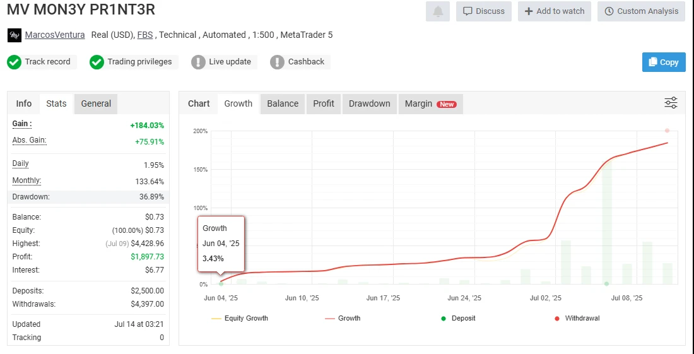Toggle Growth series in chart legend
Screen dimensions: 694x354
[x=343, y=319]
